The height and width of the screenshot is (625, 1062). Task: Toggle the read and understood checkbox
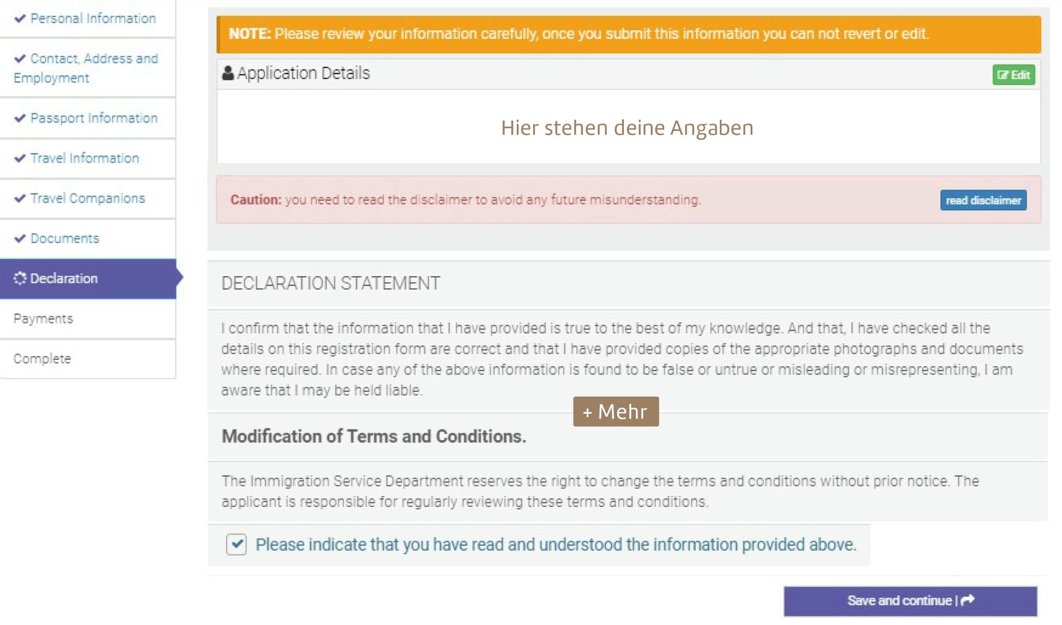pyautogui.click(x=236, y=544)
